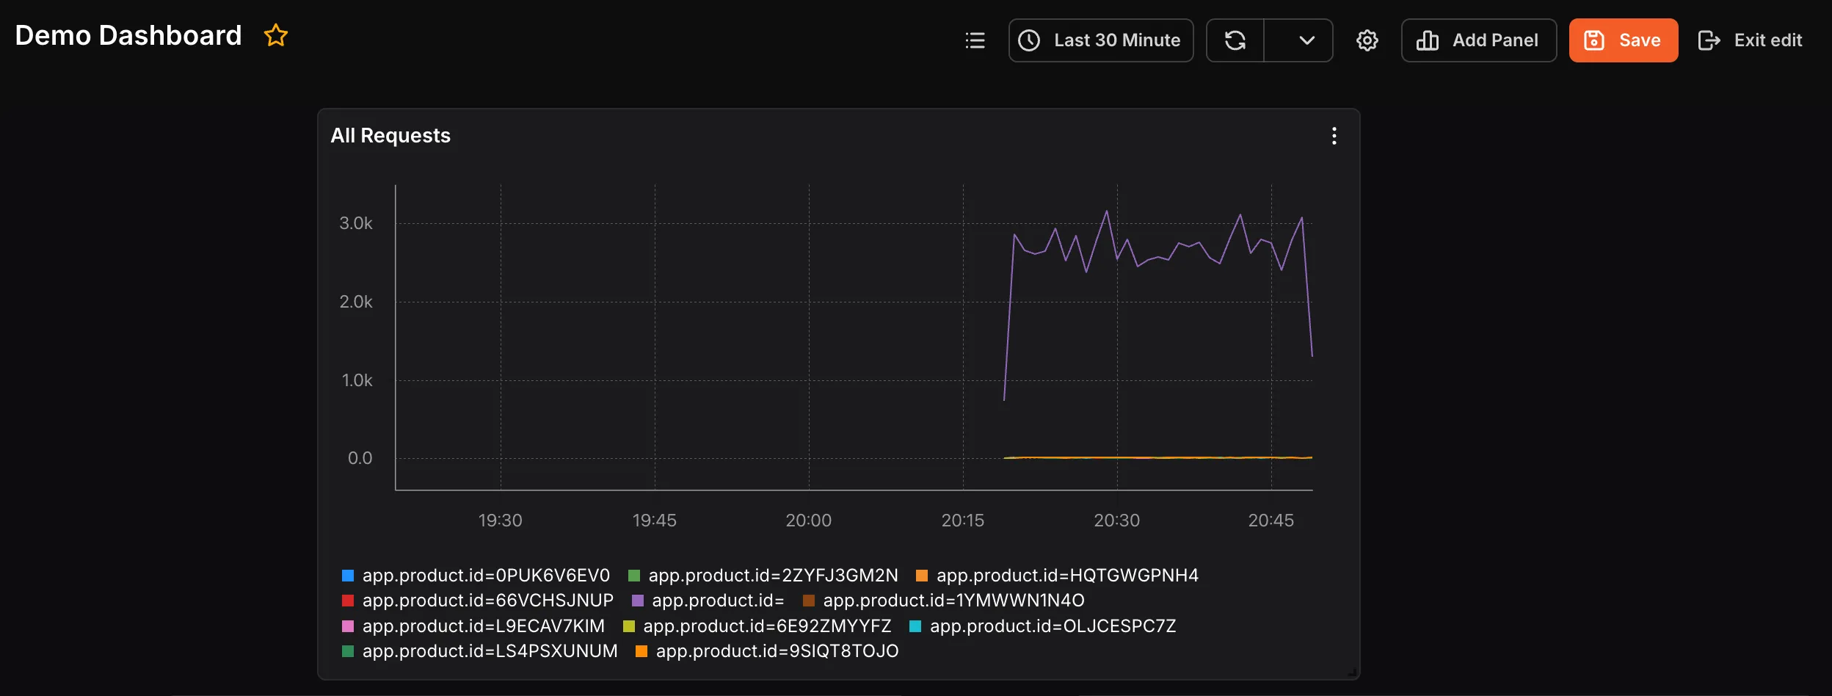Click the Add Panel button
This screenshot has height=696, width=1832.
tap(1479, 40)
